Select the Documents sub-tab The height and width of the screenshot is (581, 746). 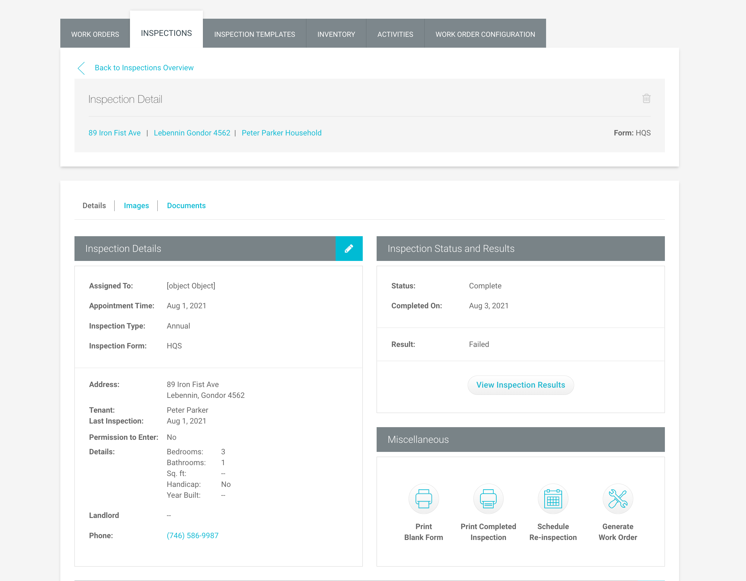tap(186, 205)
